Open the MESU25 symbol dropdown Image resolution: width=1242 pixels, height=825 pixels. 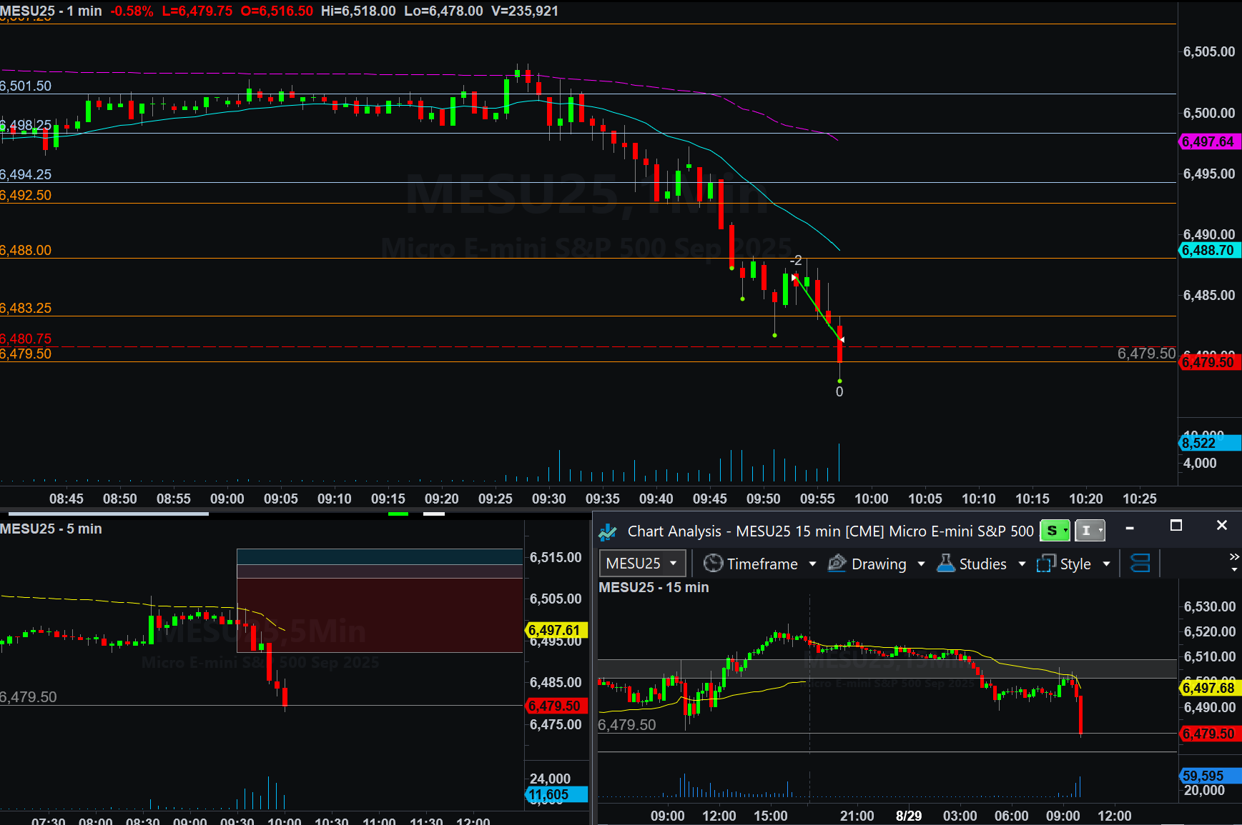(x=673, y=564)
